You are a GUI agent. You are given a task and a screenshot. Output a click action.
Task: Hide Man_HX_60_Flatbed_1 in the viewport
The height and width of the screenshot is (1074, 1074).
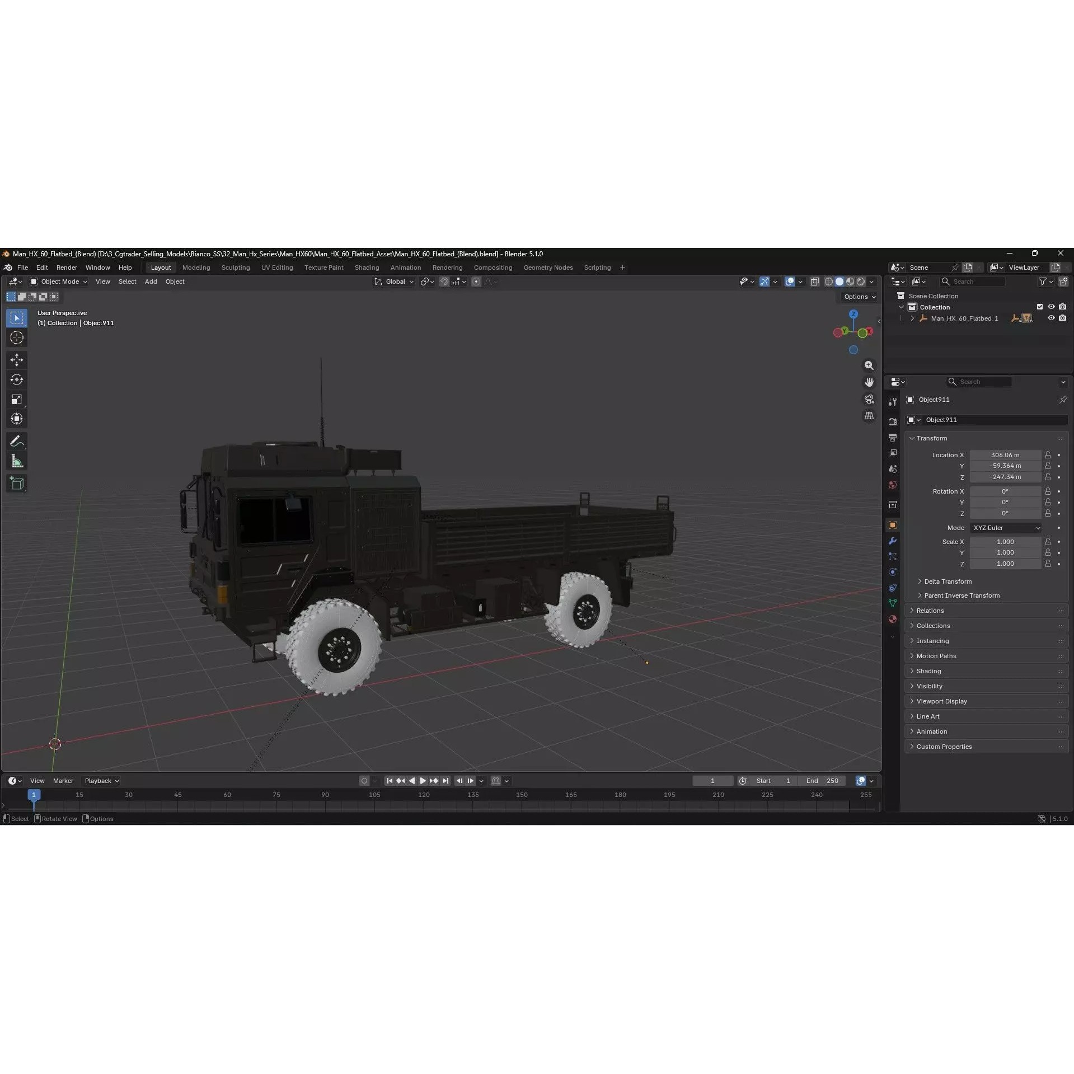click(x=1050, y=318)
